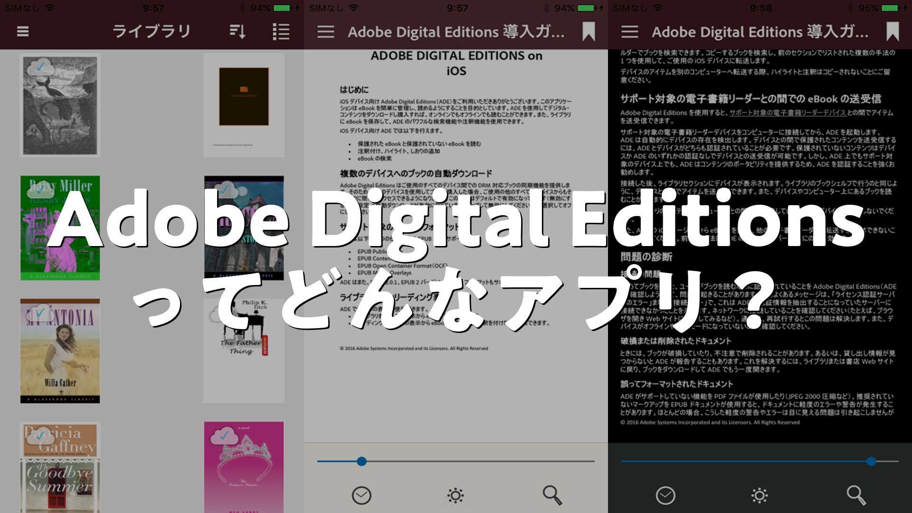This screenshot has width=912, height=513.
Task: Tap the Adobe Digital Editions 導入ガ... title in white reader
Action: click(456, 32)
